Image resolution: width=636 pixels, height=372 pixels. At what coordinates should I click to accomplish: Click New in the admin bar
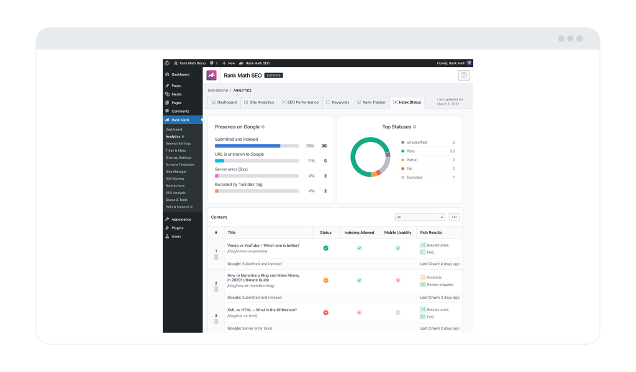point(229,63)
